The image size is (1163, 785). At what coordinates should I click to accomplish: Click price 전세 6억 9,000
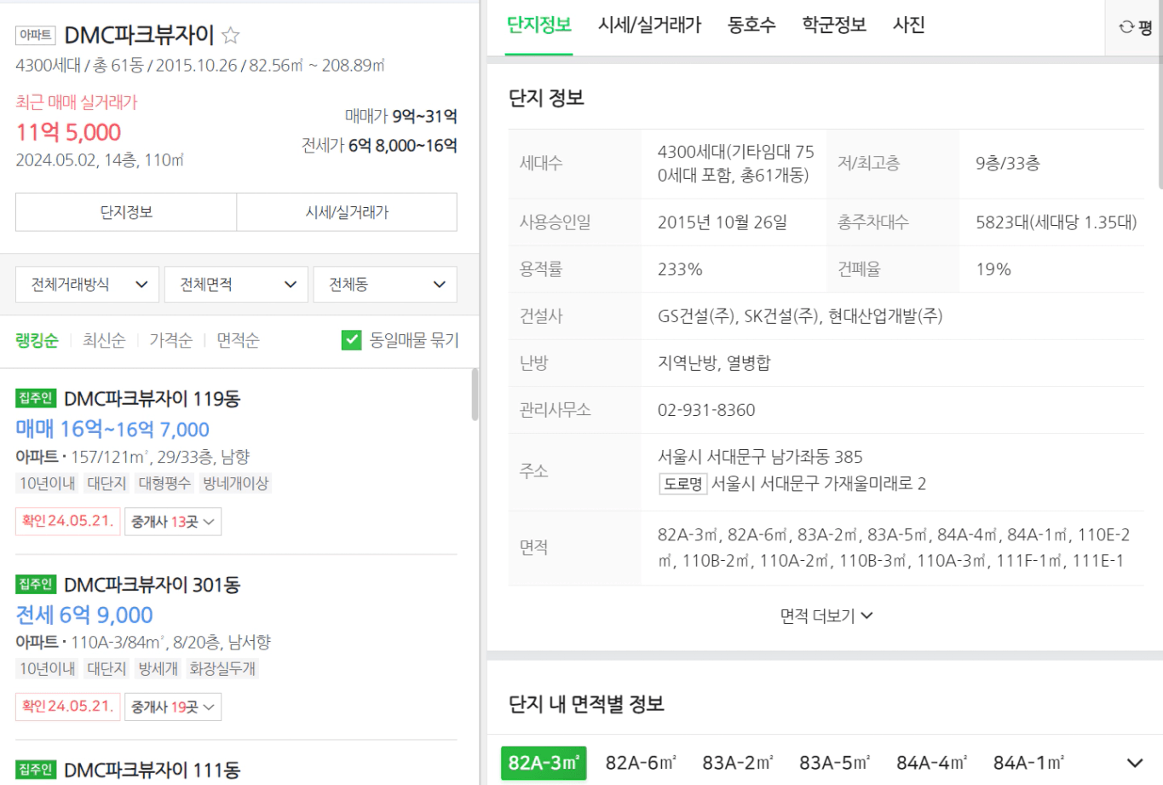[x=84, y=615]
